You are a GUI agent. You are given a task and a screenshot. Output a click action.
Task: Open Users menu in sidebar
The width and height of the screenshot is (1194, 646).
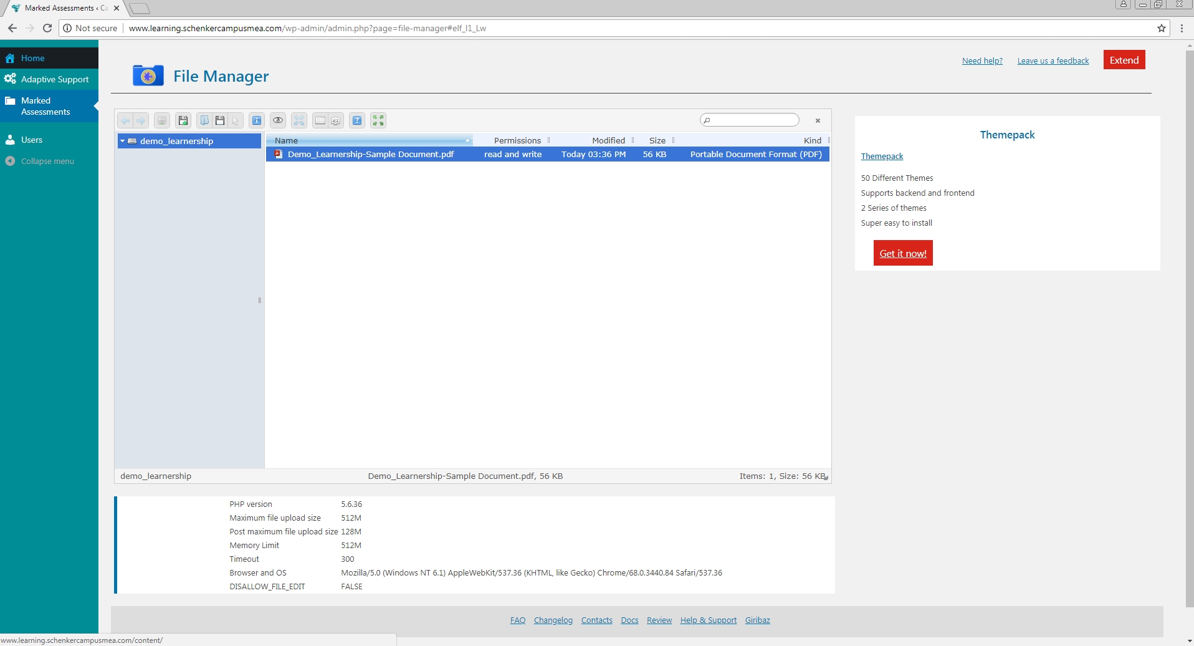(x=32, y=140)
